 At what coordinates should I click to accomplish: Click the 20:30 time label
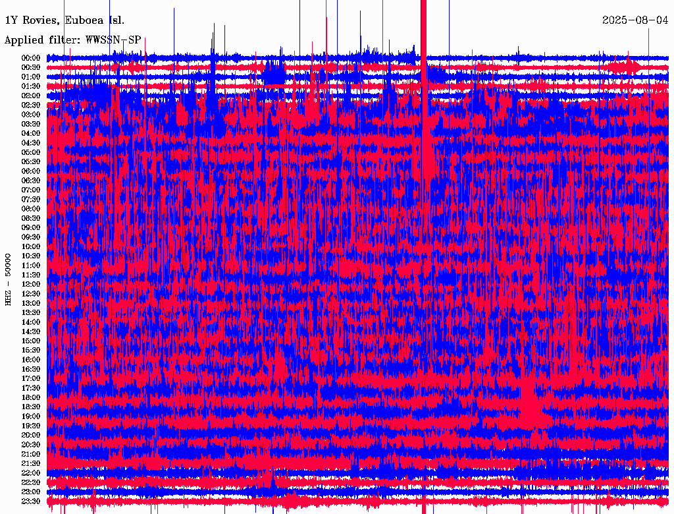coord(31,445)
